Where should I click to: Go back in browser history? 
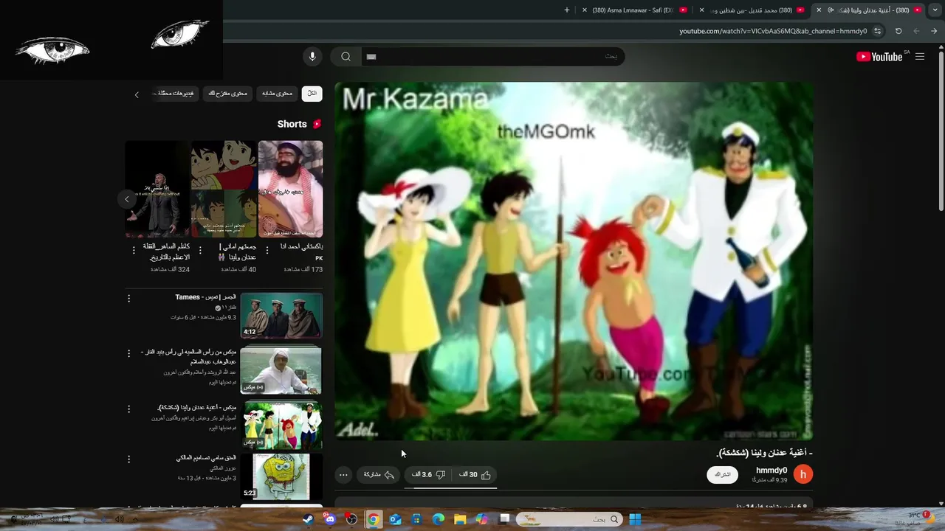(935, 31)
